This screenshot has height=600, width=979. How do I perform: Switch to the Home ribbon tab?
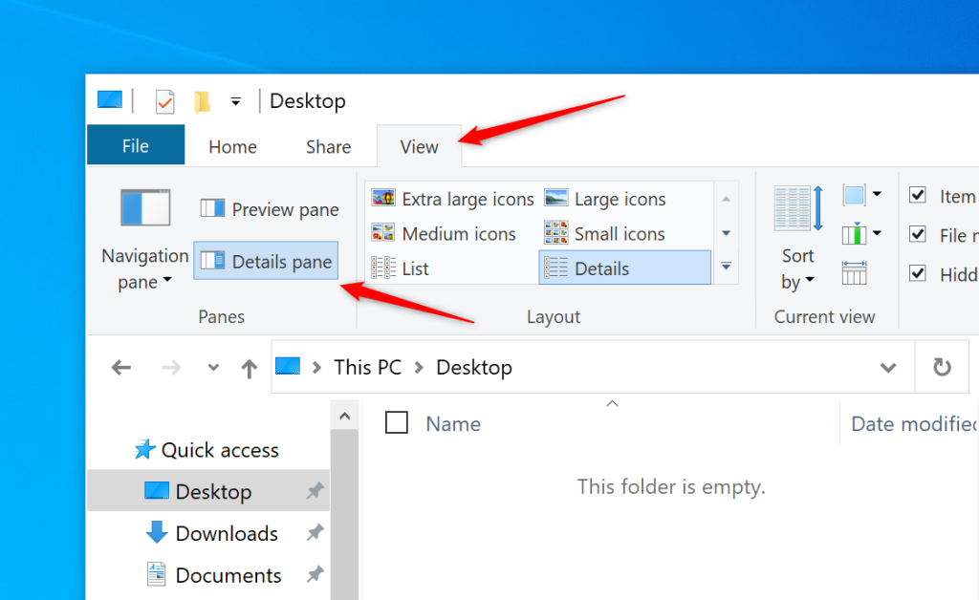pyautogui.click(x=232, y=146)
